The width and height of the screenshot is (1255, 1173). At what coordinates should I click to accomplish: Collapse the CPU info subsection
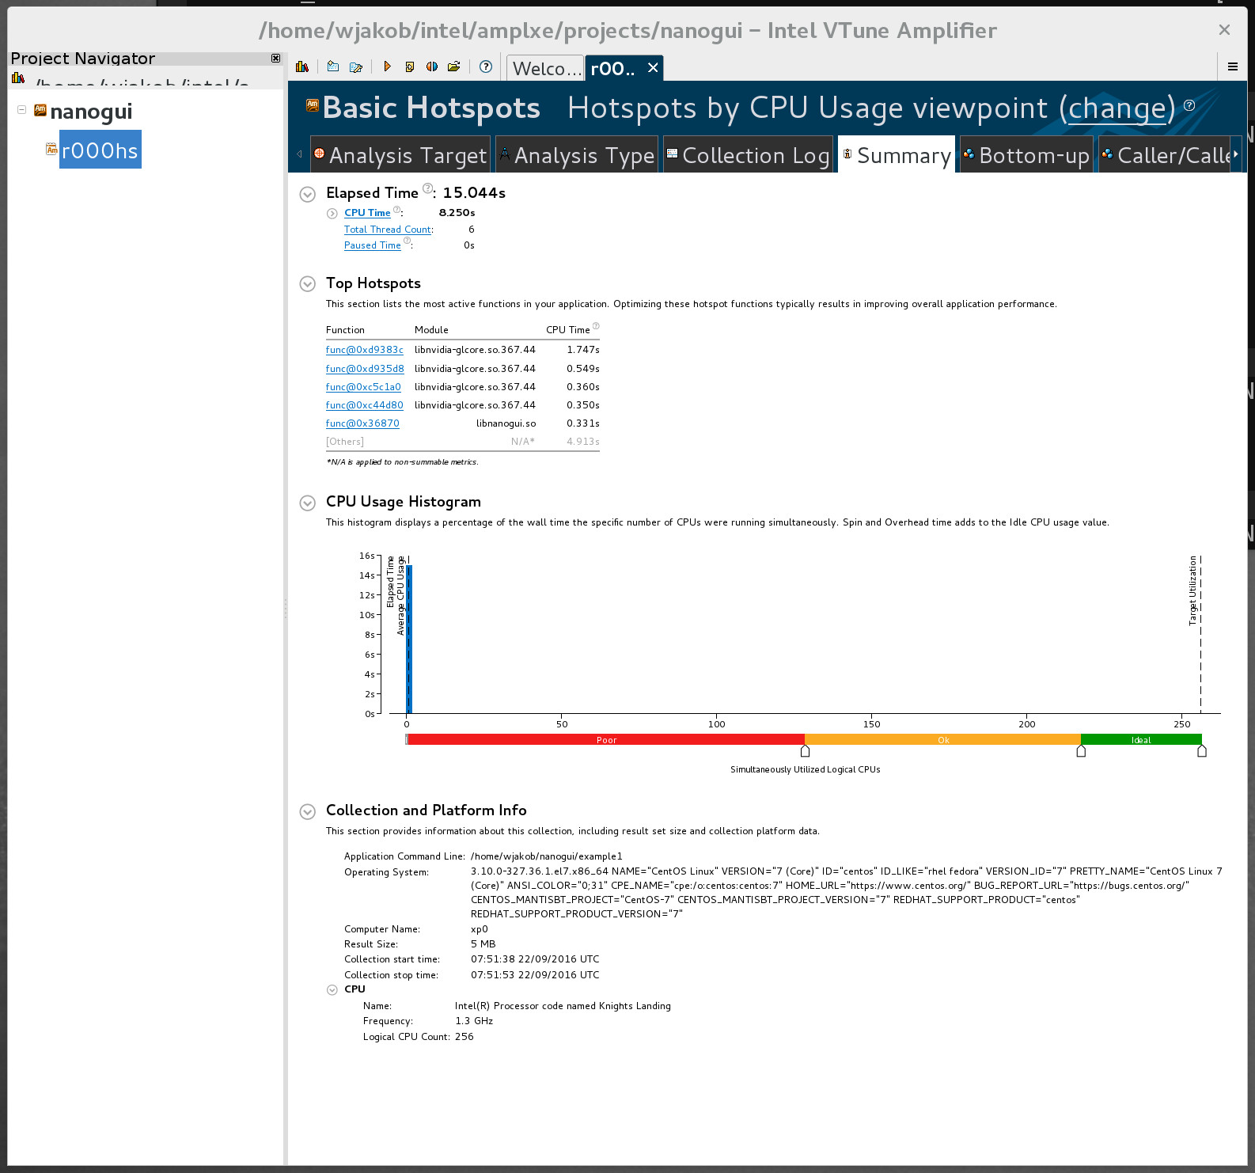pos(332,990)
